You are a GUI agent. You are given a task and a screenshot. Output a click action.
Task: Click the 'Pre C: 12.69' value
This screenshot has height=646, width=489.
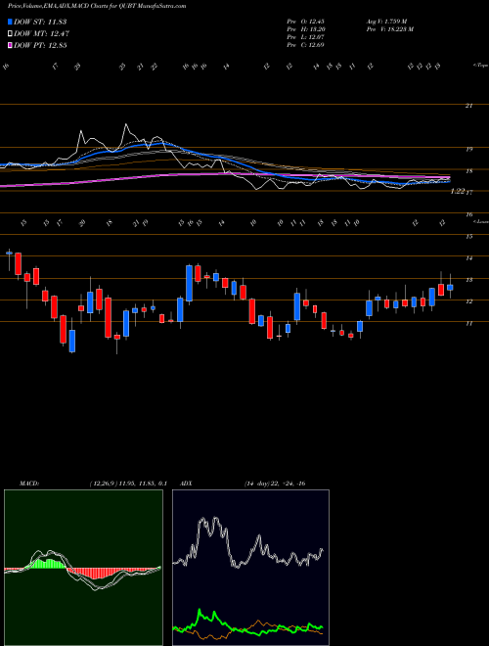click(x=306, y=45)
